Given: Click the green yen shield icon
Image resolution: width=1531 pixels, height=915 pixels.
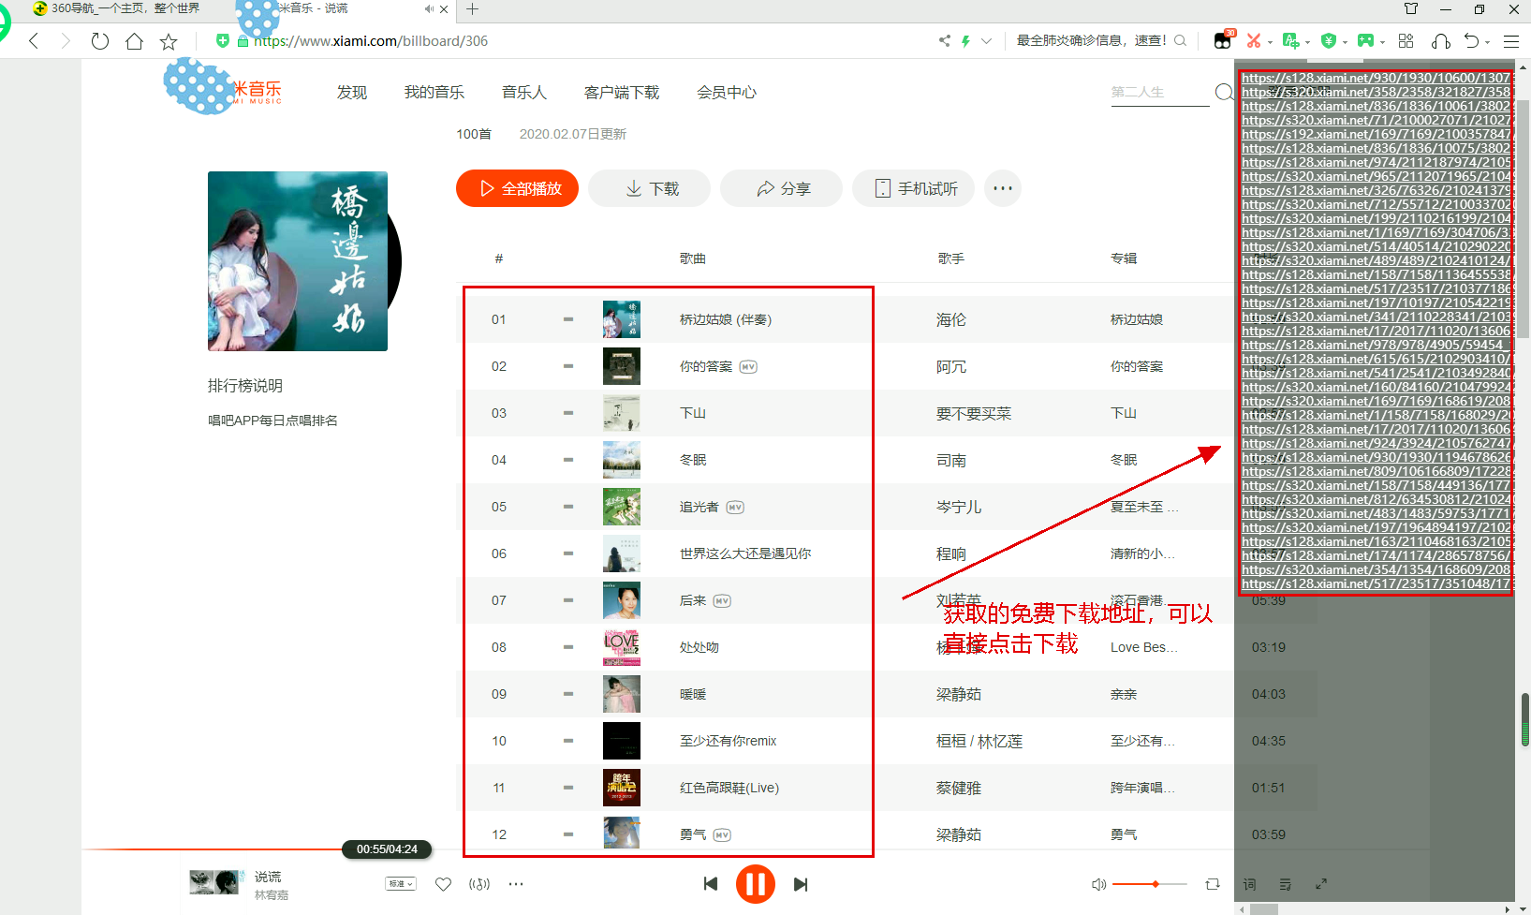Looking at the screenshot, I should point(1329,40).
